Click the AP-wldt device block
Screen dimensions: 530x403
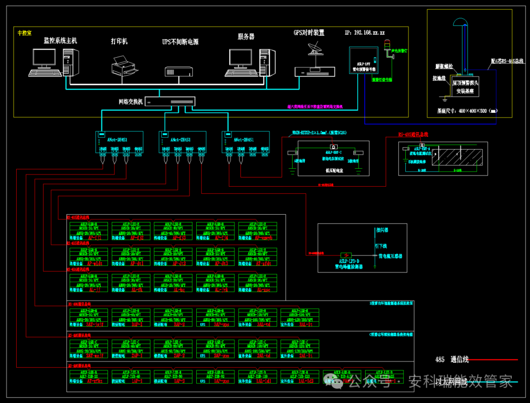click(x=88, y=257)
